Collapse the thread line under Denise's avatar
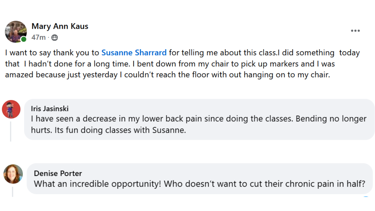375x211 pixels. tap(12, 192)
